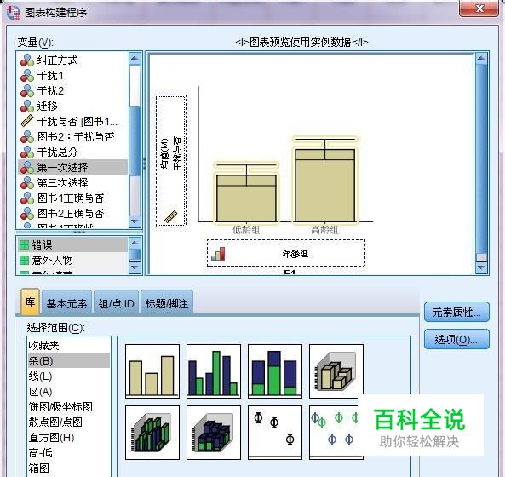The height and width of the screenshot is (477, 505).
Task: Select the 干扰总分 variable
Action: tap(72, 152)
